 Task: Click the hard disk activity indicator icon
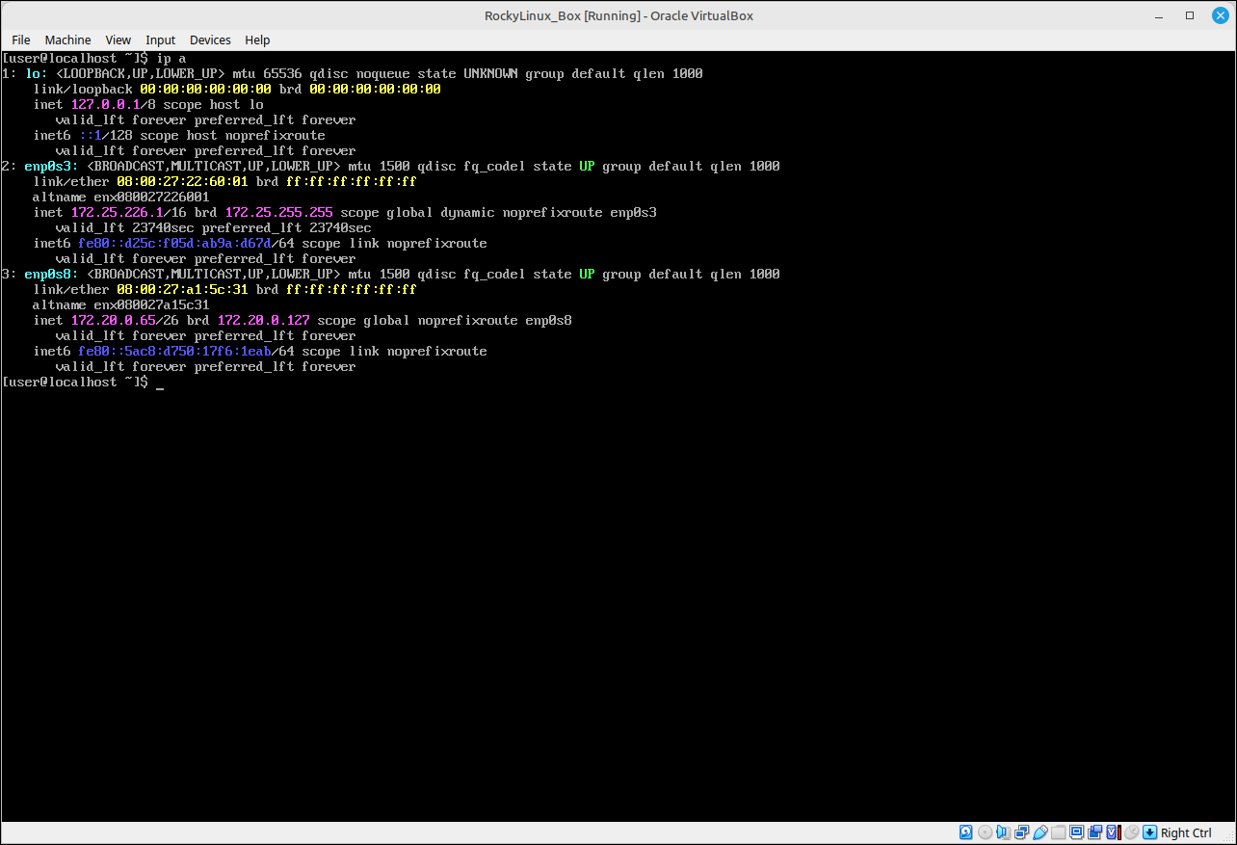(x=966, y=832)
